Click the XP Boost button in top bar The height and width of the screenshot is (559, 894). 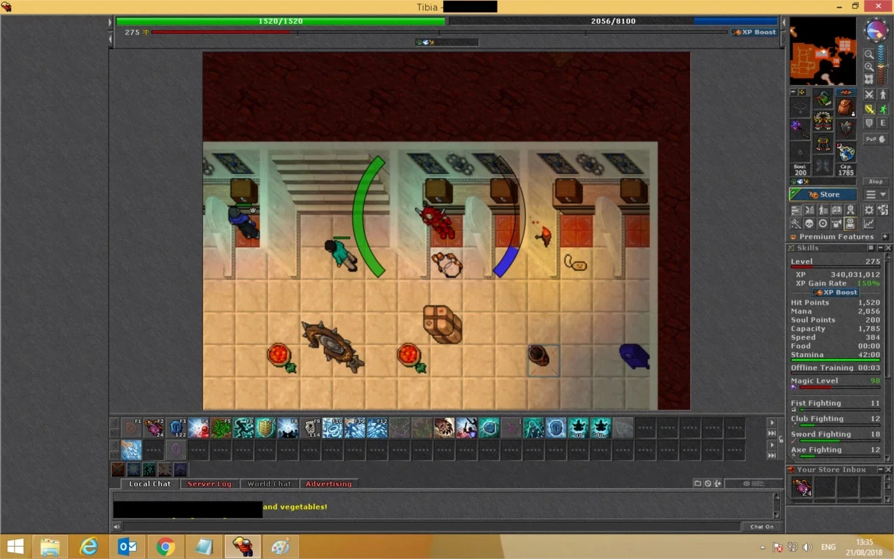[755, 32]
